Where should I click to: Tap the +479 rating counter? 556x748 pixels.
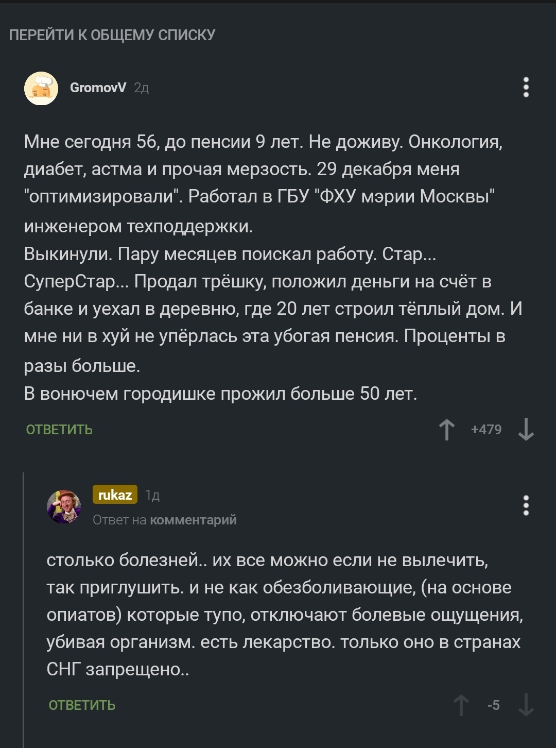pyautogui.click(x=486, y=430)
